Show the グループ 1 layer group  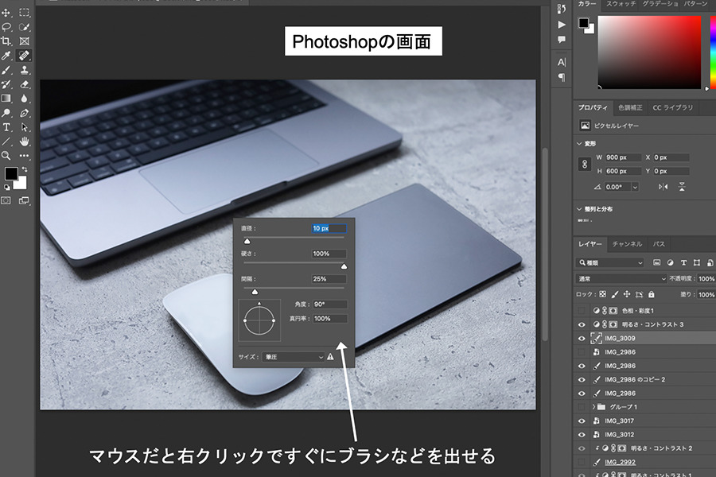582,407
